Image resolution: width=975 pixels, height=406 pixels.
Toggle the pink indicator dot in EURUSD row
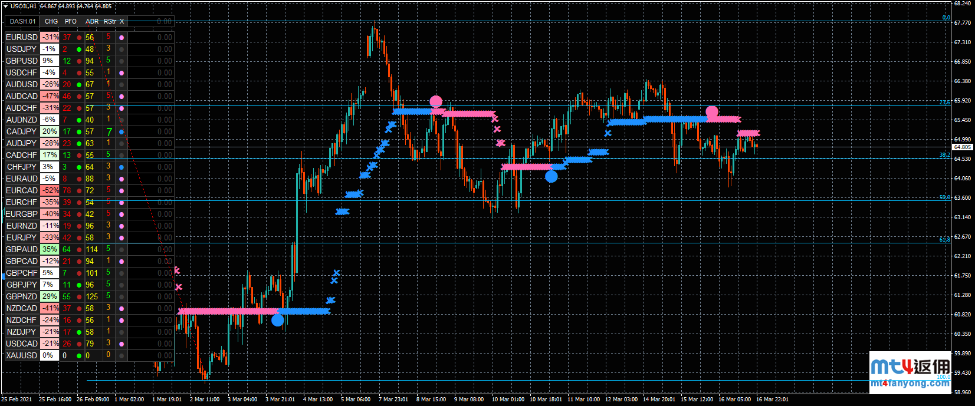click(122, 37)
